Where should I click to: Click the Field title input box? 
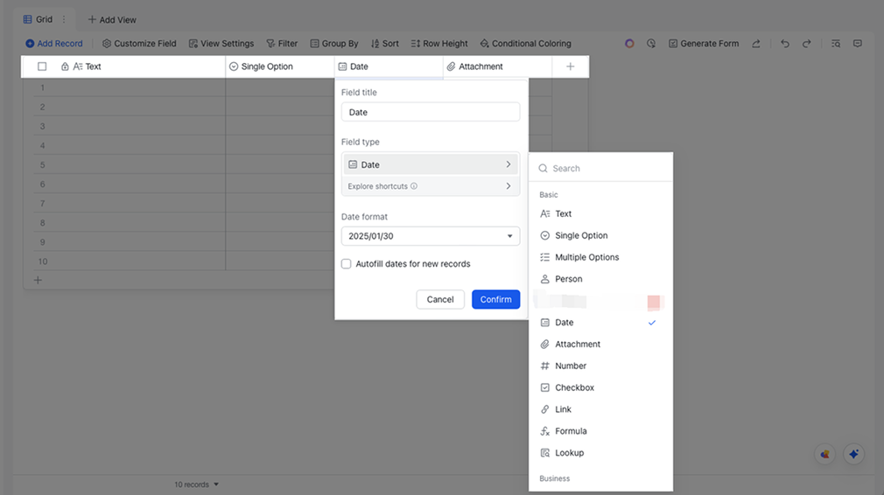click(x=430, y=112)
